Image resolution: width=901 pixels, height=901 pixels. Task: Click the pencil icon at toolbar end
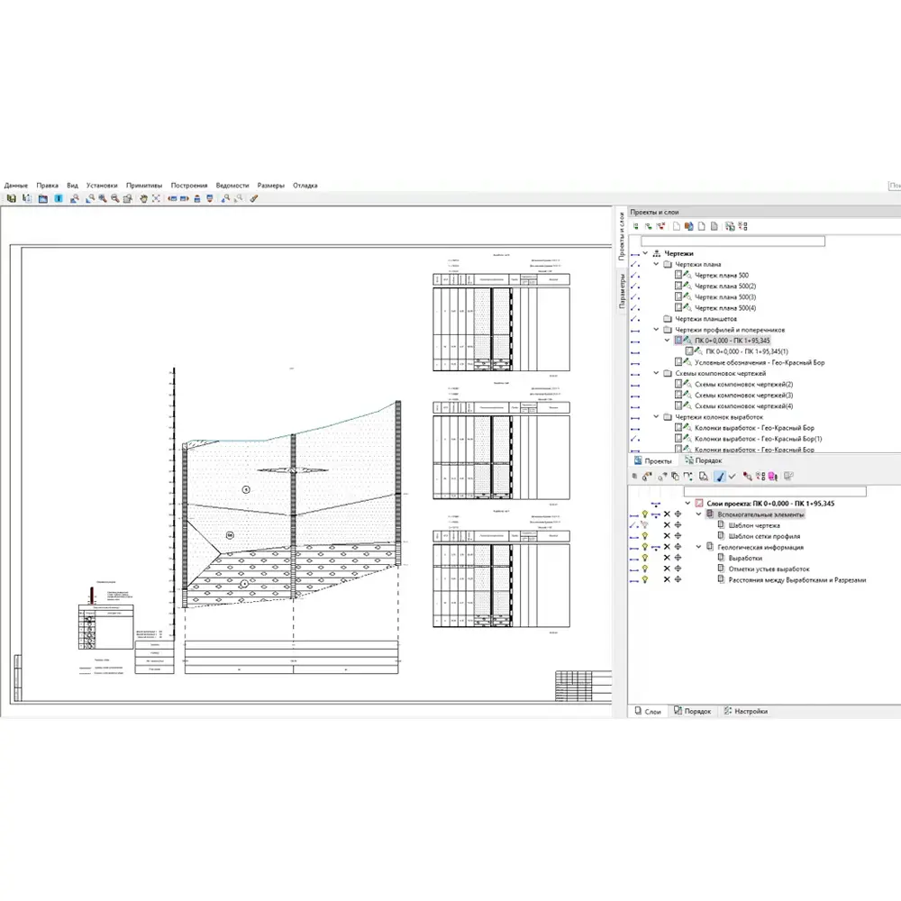pyautogui.click(x=254, y=198)
